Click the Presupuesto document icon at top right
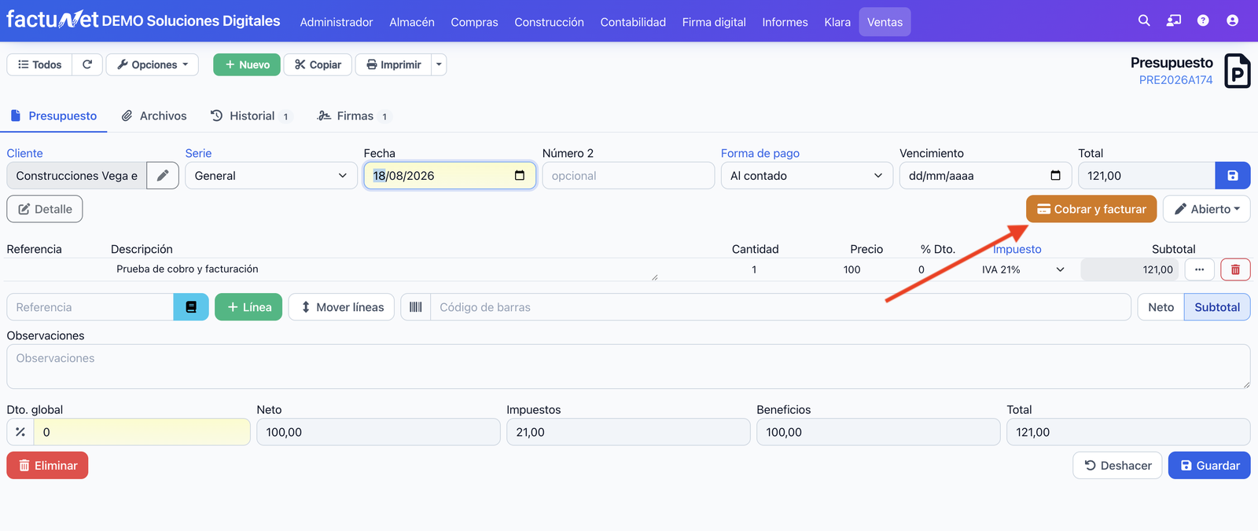1258x531 pixels. pyautogui.click(x=1238, y=71)
